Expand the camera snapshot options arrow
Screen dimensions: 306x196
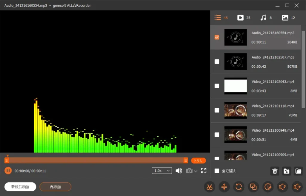[196, 171]
